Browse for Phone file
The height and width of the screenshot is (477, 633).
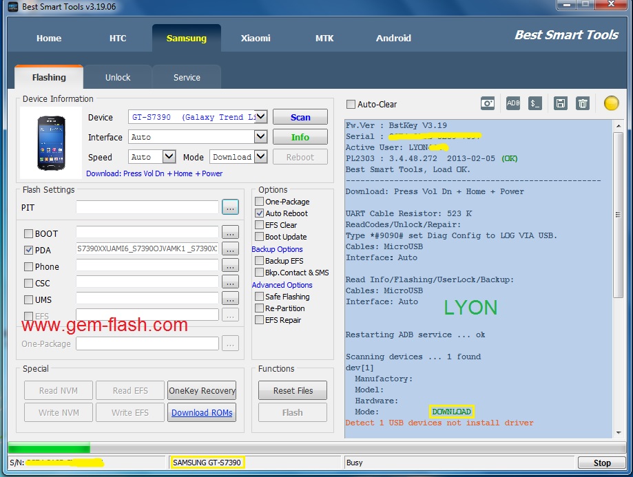(230, 266)
